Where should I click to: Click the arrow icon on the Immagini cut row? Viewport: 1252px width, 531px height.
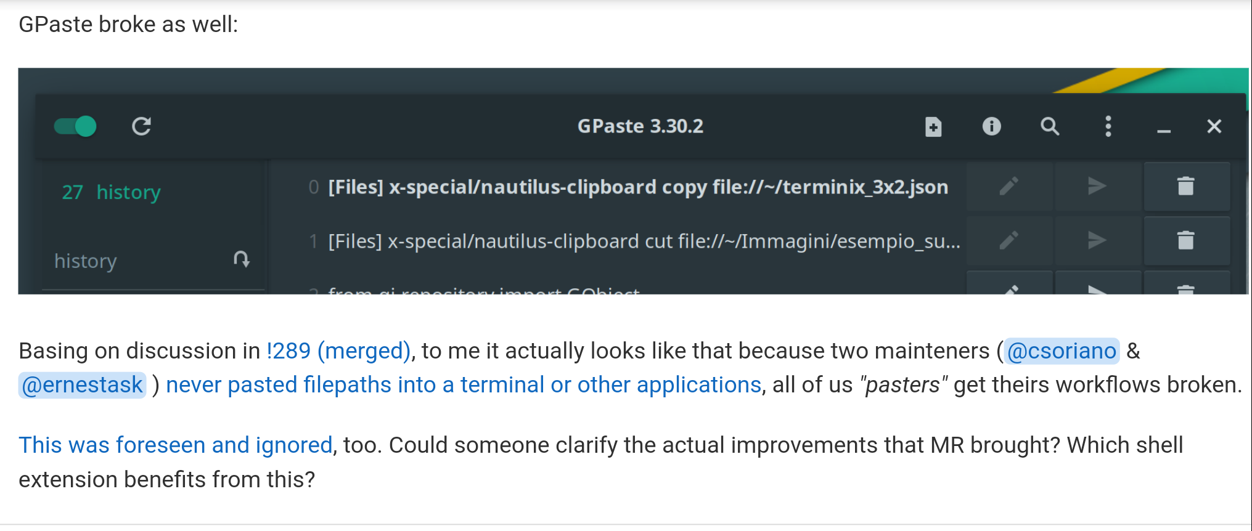tap(1097, 240)
